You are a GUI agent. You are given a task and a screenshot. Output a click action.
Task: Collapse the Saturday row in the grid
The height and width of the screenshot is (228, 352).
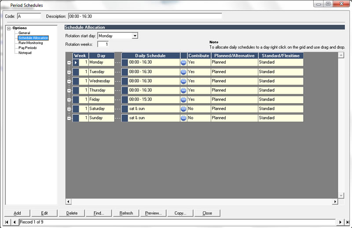pos(69,109)
